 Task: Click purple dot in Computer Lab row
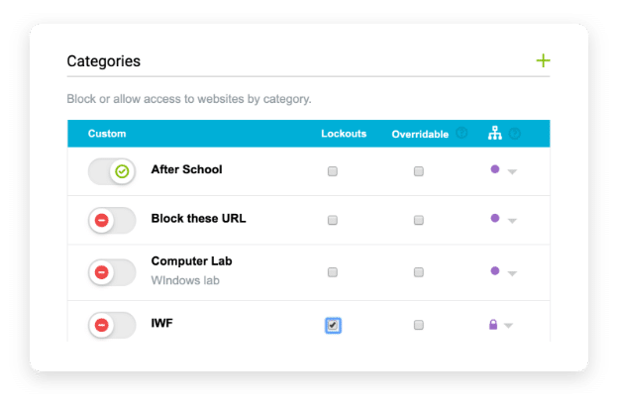494,270
